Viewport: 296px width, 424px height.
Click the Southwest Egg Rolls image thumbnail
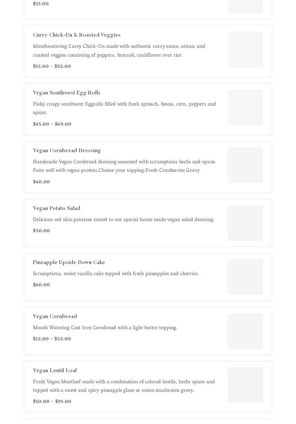click(245, 107)
